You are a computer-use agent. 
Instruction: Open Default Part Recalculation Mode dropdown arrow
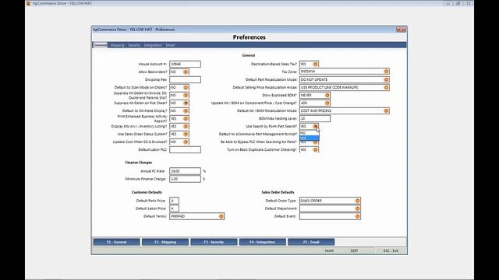tap(386, 79)
